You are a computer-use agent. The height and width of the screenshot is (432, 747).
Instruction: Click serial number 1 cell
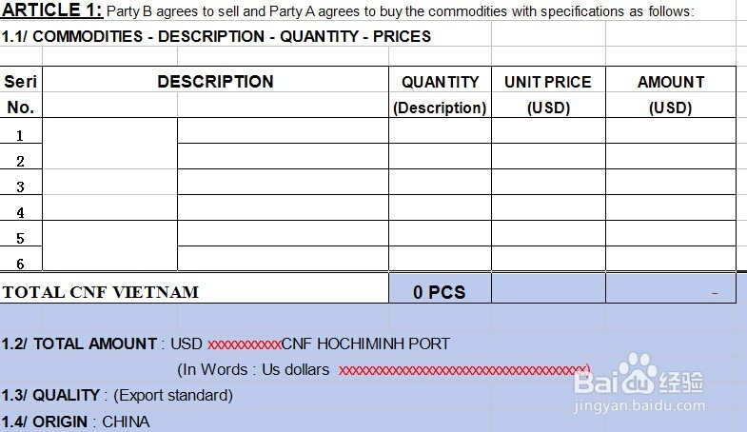[x=21, y=135]
